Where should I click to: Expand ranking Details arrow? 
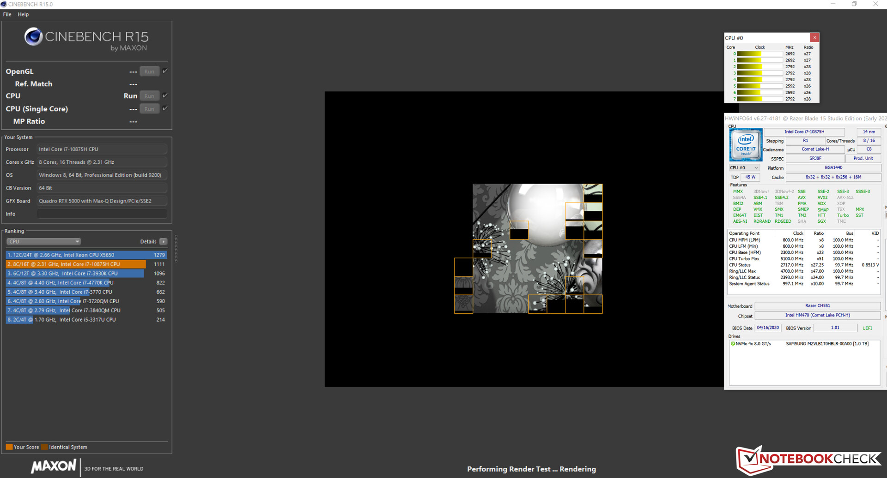click(163, 241)
